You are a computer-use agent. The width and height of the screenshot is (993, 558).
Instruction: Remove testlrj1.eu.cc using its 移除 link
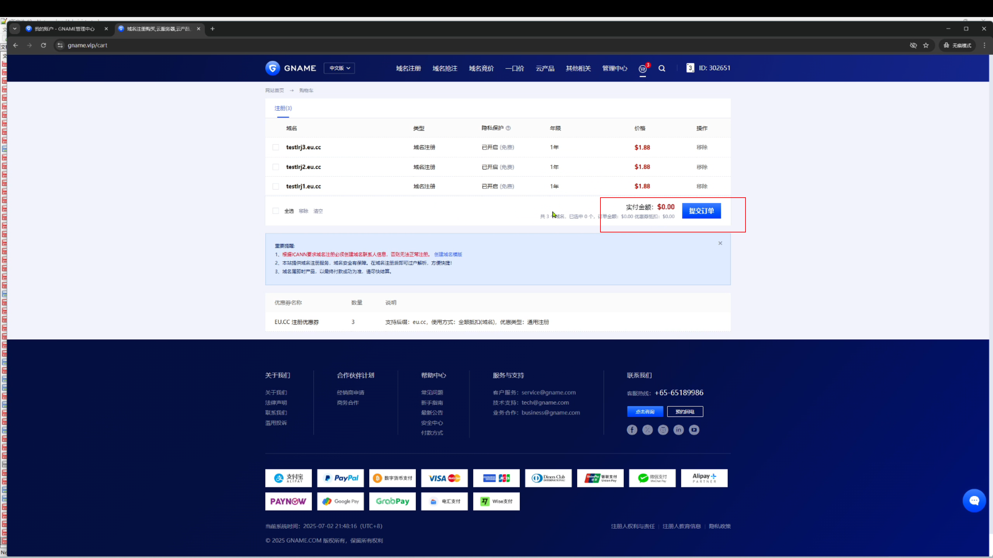(x=702, y=186)
